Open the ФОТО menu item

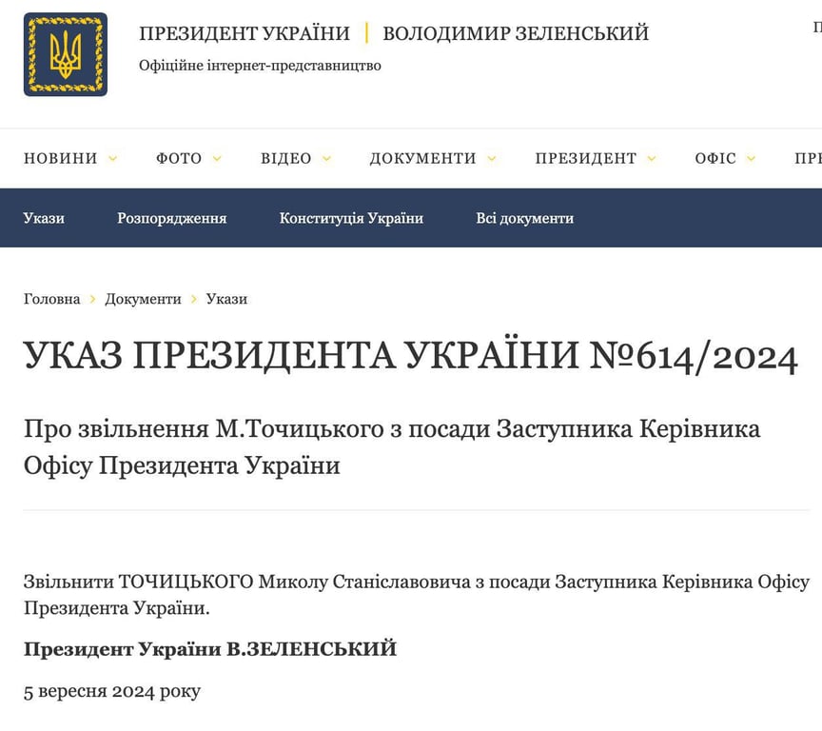coord(180,158)
